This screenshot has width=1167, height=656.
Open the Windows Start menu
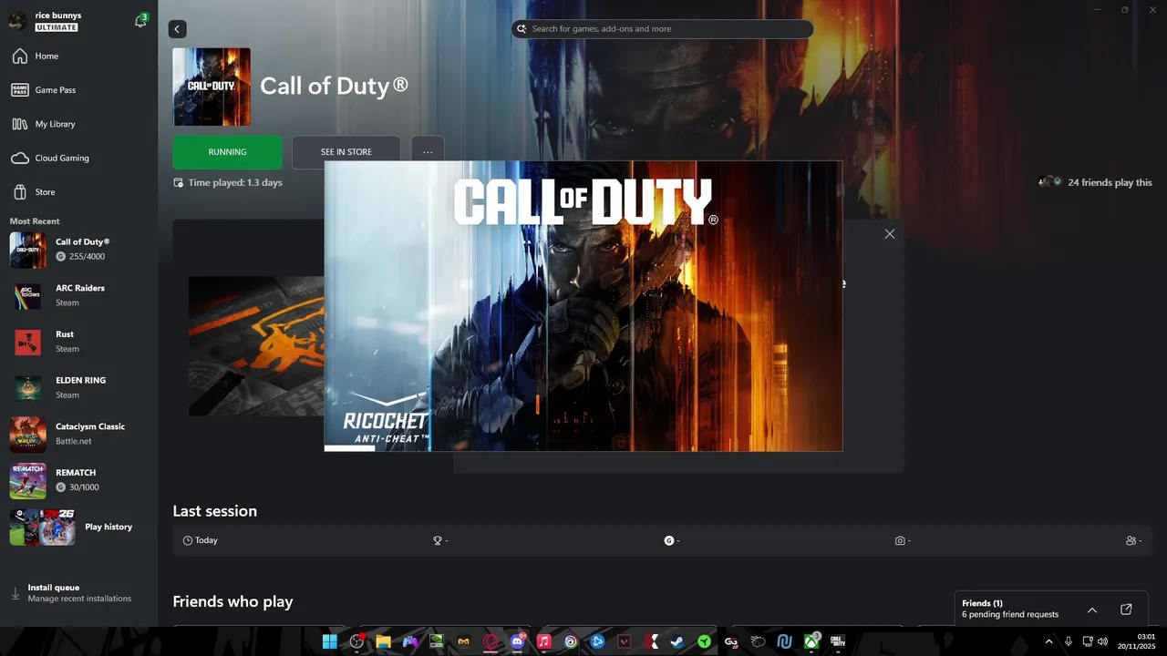click(x=330, y=641)
